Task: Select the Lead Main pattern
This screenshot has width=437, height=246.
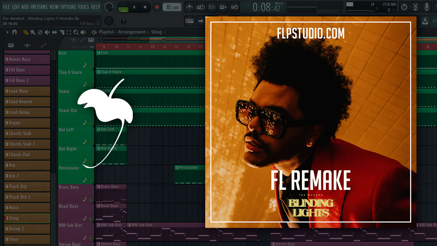Action: point(27,91)
